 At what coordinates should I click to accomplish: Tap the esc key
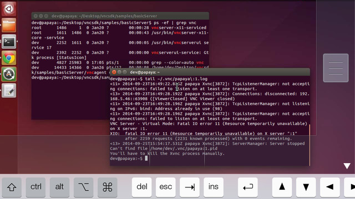166,187
